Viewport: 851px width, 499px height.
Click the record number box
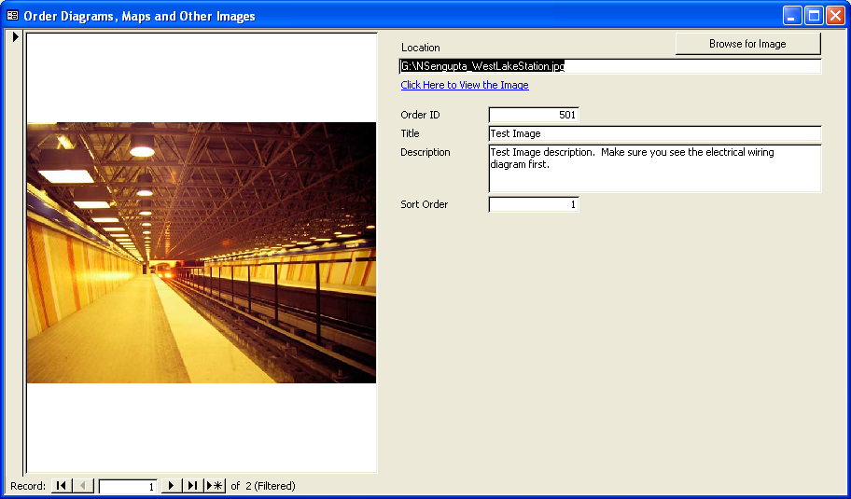[128, 487]
